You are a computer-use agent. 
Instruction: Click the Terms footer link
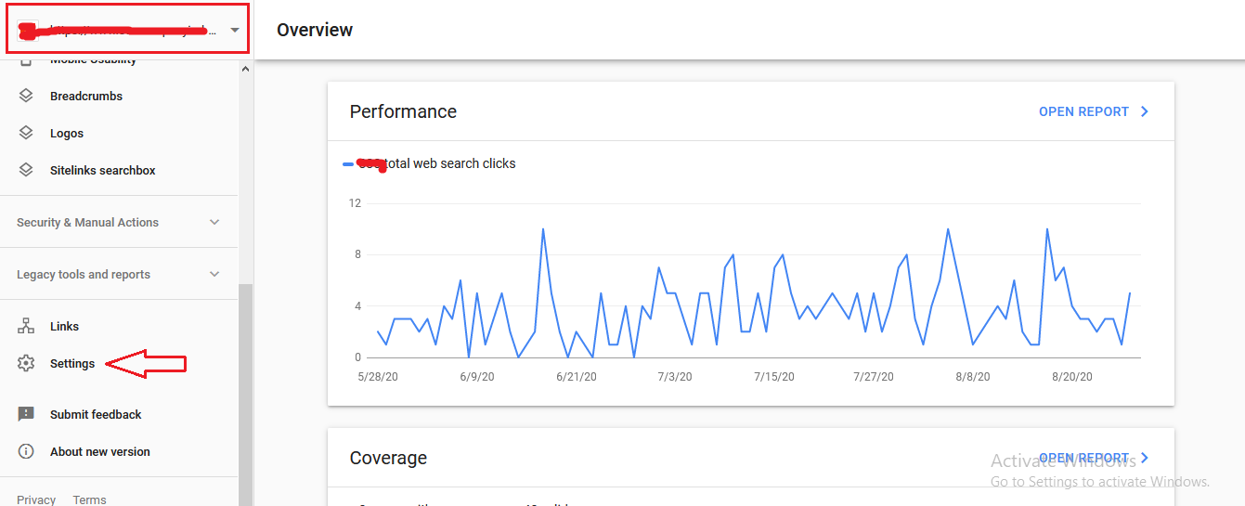coord(89,500)
